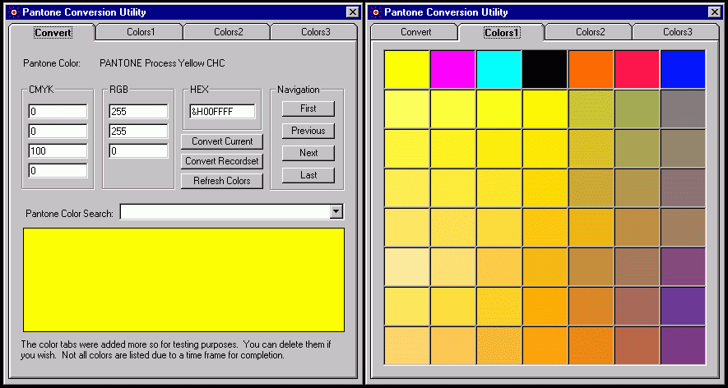Viewport: 728px width, 388px height.
Task: Choose the blue swatch in the top row
Action: [683, 69]
